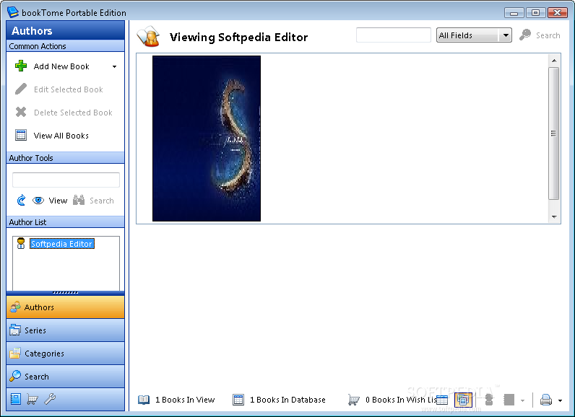Click the people icon on the Authors pane button
Screen dimensions: 575x417
tap(15, 307)
